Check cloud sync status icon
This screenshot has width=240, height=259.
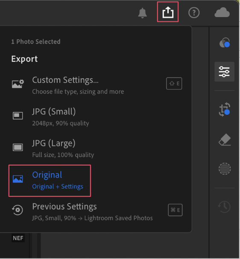tap(222, 12)
